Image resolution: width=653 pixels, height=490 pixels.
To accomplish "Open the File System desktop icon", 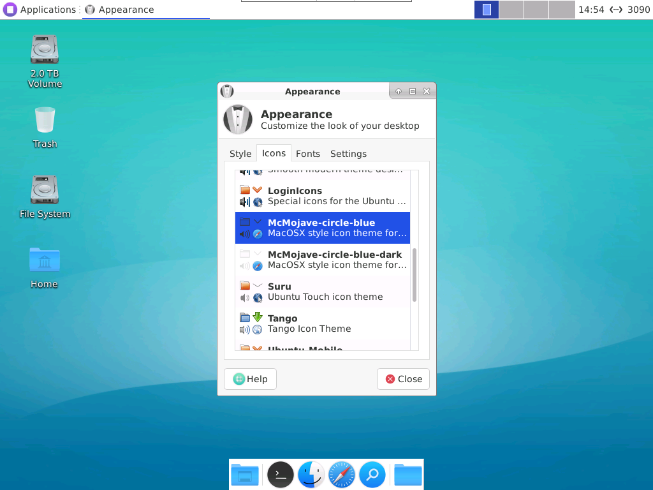I will click(45, 197).
